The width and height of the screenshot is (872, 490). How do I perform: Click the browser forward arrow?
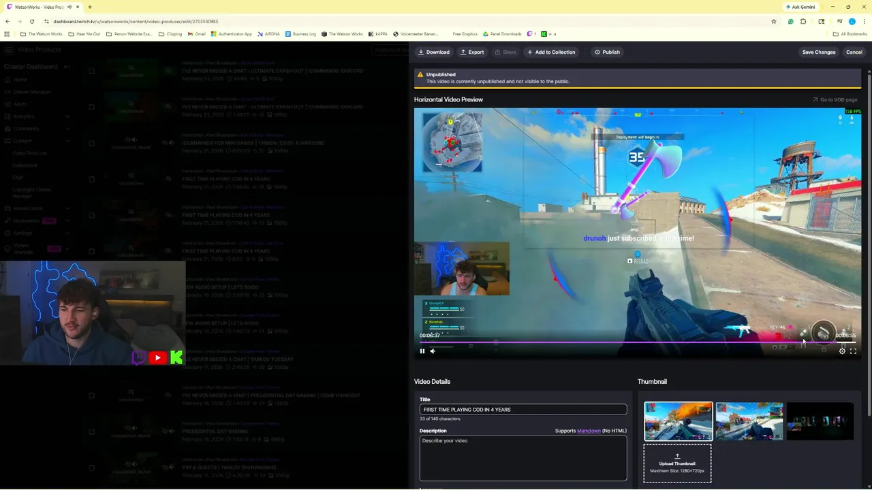(x=20, y=21)
